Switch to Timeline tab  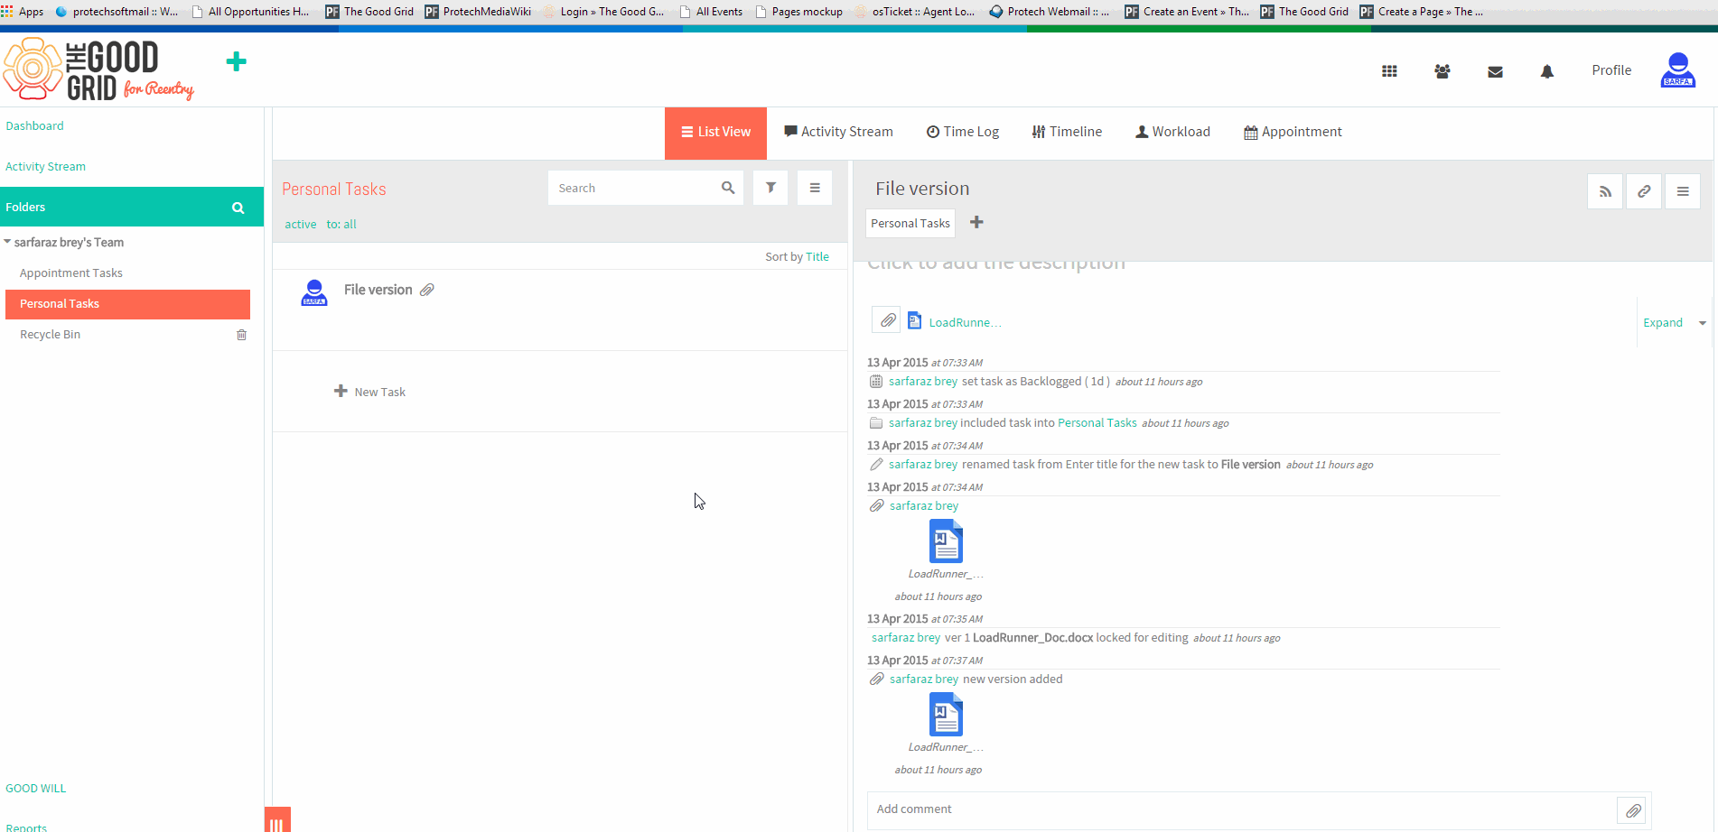coord(1067,132)
